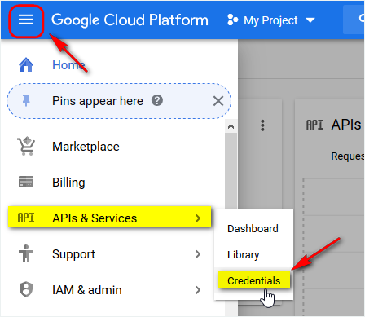The image size is (365, 317).
Task: Open the My Project selector dropdown
Action: (x=271, y=20)
